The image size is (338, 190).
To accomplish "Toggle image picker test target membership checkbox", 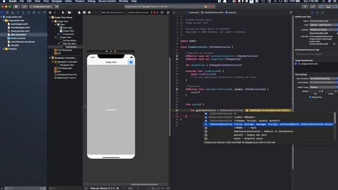I will click(296, 64).
